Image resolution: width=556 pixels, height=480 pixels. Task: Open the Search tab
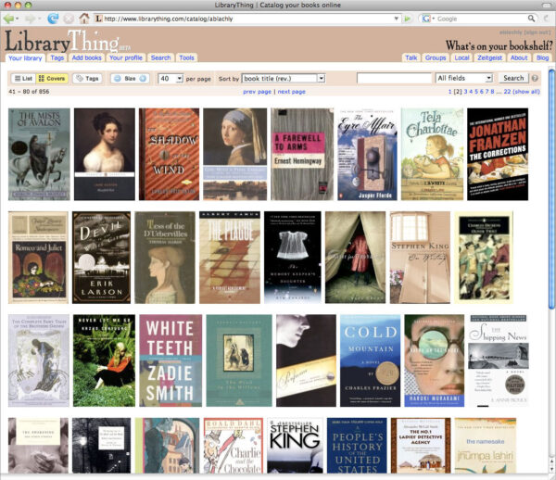tap(161, 57)
